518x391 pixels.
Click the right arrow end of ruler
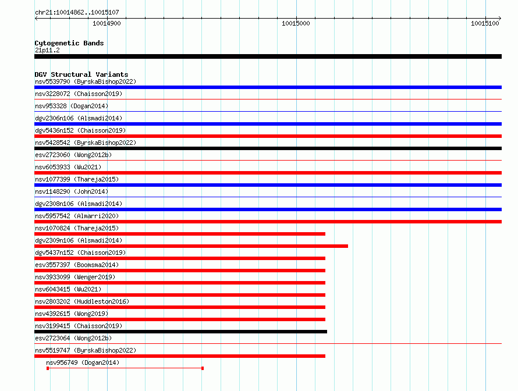click(x=500, y=19)
